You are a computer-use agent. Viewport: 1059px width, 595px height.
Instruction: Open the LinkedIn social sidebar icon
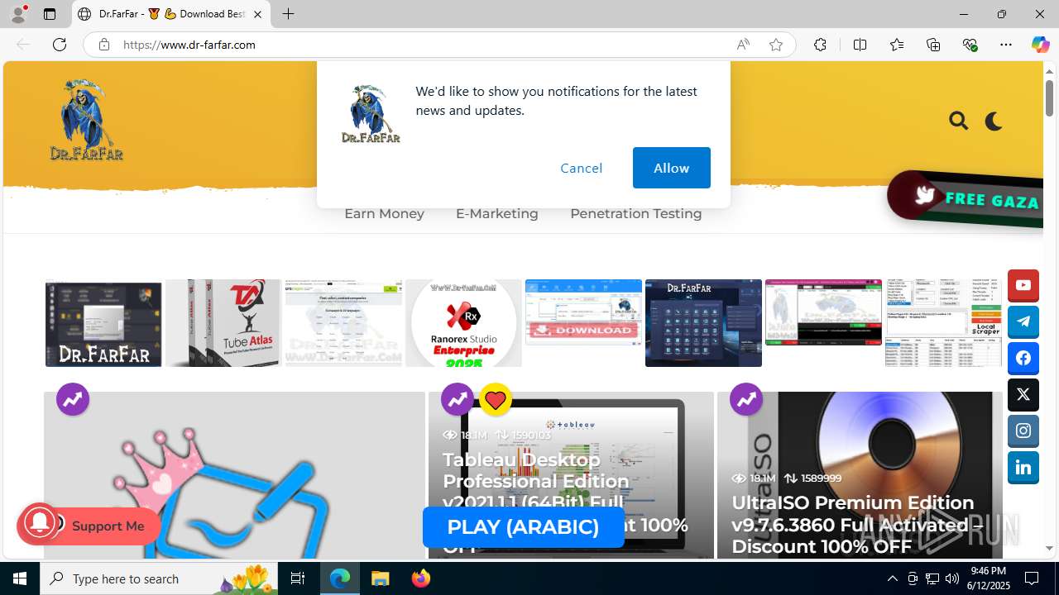[1023, 468]
